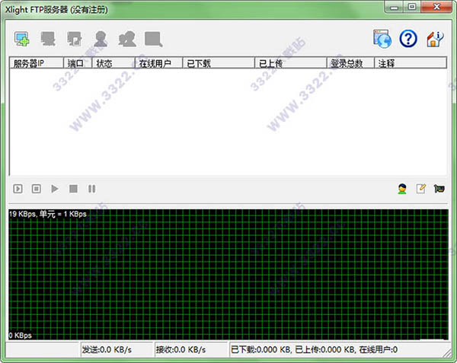Sort by 登录总数 column header
The height and width of the screenshot is (363, 457).
pos(350,63)
